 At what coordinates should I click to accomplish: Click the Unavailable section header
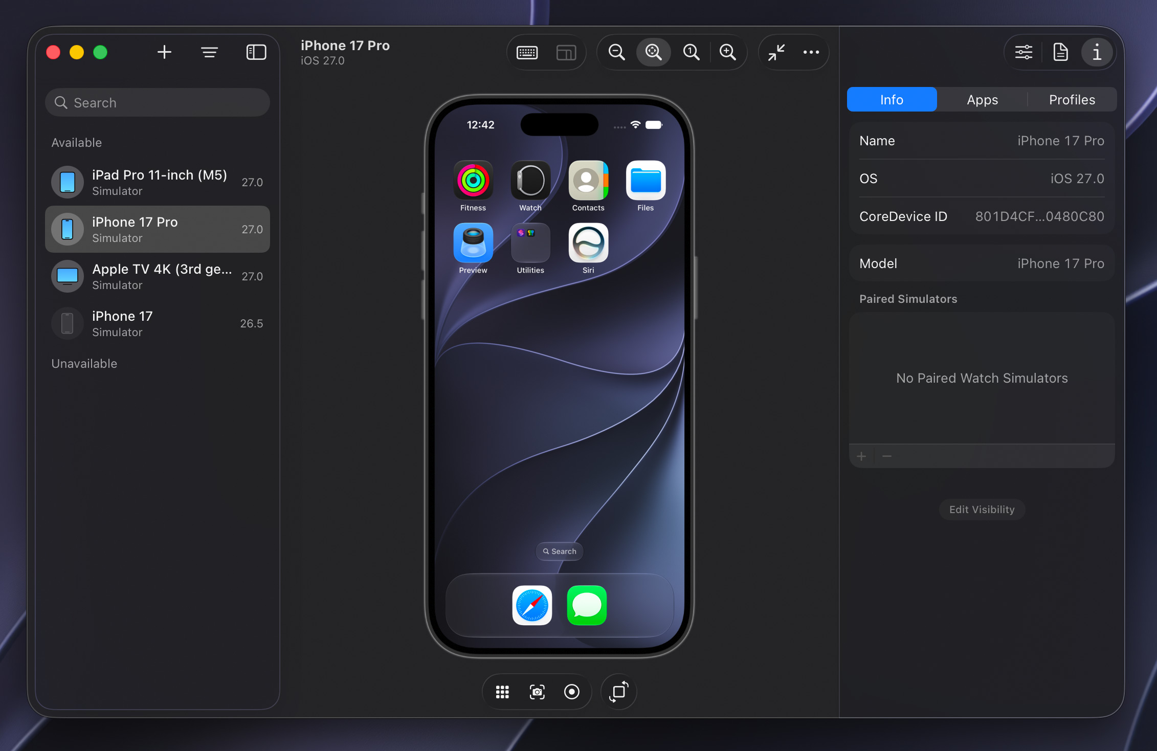point(84,364)
